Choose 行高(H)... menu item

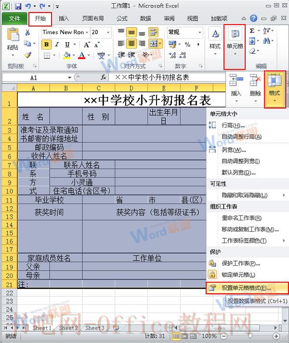[247, 125]
